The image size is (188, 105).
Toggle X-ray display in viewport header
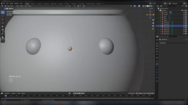tap(143, 6)
